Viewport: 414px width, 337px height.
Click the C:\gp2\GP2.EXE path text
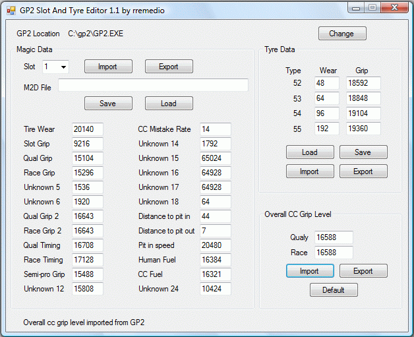pyautogui.click(x=96, y=34)
